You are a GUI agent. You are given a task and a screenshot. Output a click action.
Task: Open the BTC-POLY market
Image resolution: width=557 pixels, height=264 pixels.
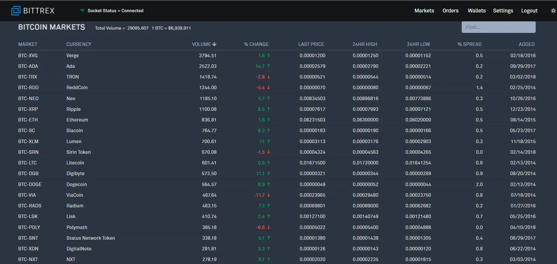tap(29, 227)
